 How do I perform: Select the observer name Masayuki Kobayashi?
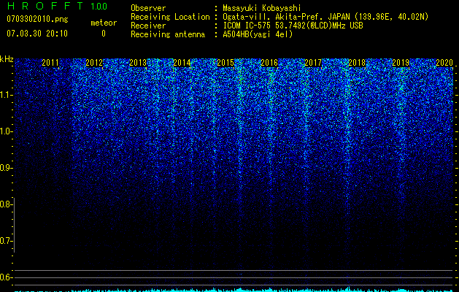(x=262, y=8)
